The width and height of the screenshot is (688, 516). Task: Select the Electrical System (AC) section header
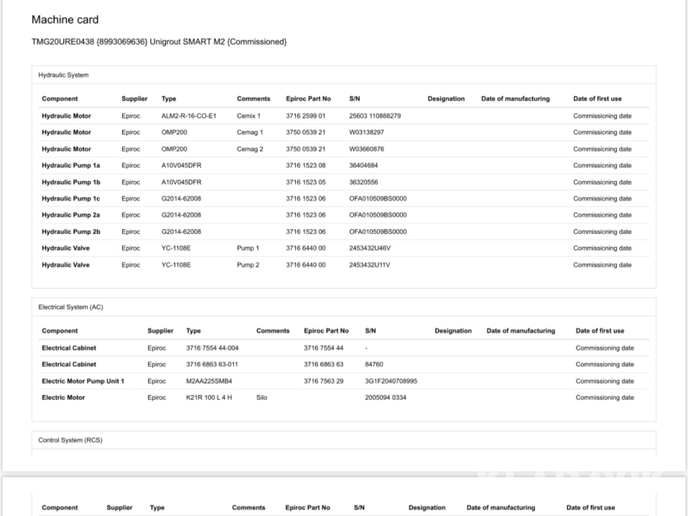click(x=70, y=307)
